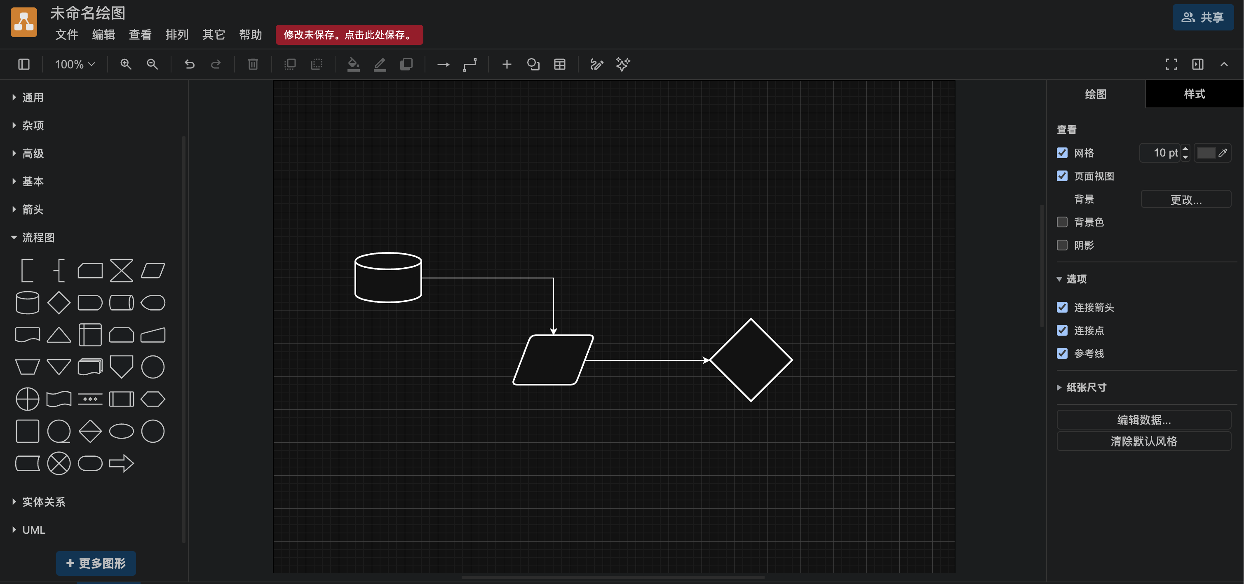This screenshot has width=1244, height=584.
Task: Uncheck the 连接点 checkbox
Action: pos(1062,331)
